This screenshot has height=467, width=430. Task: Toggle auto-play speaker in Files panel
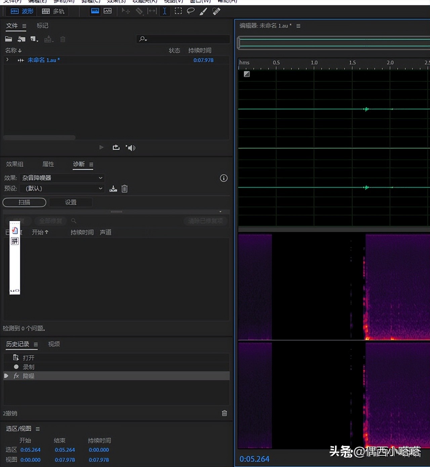(x=131, y=148)
